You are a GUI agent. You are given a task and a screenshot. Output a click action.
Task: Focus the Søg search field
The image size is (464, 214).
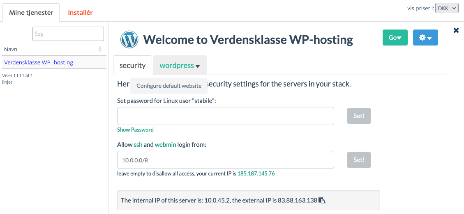click(x=68, y=34)
